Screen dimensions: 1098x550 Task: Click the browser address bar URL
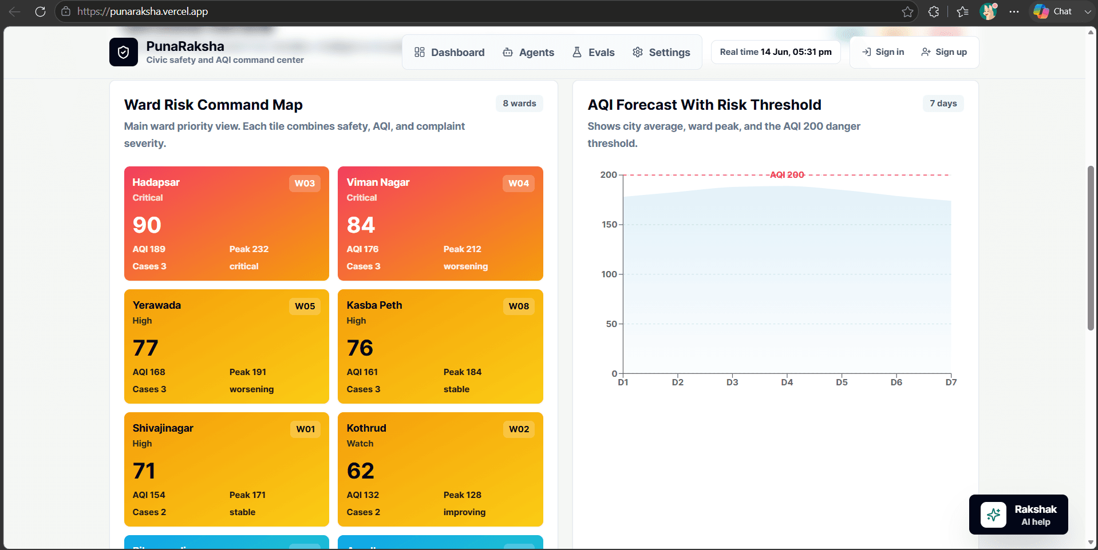point(143,11)
